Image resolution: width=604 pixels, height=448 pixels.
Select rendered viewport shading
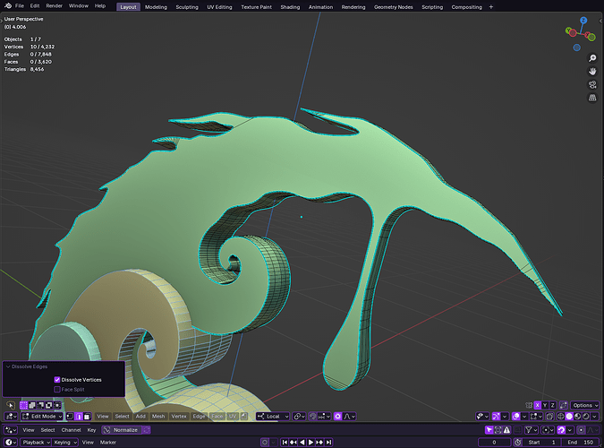click(x=586, y=417)
